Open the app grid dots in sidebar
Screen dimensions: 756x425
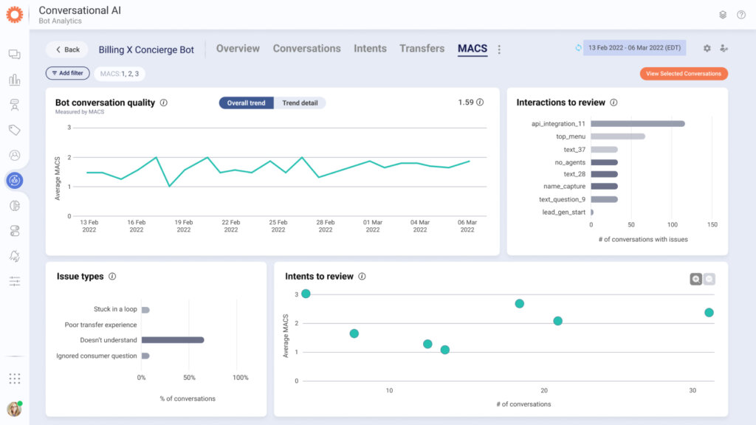[x=14, y=379]
